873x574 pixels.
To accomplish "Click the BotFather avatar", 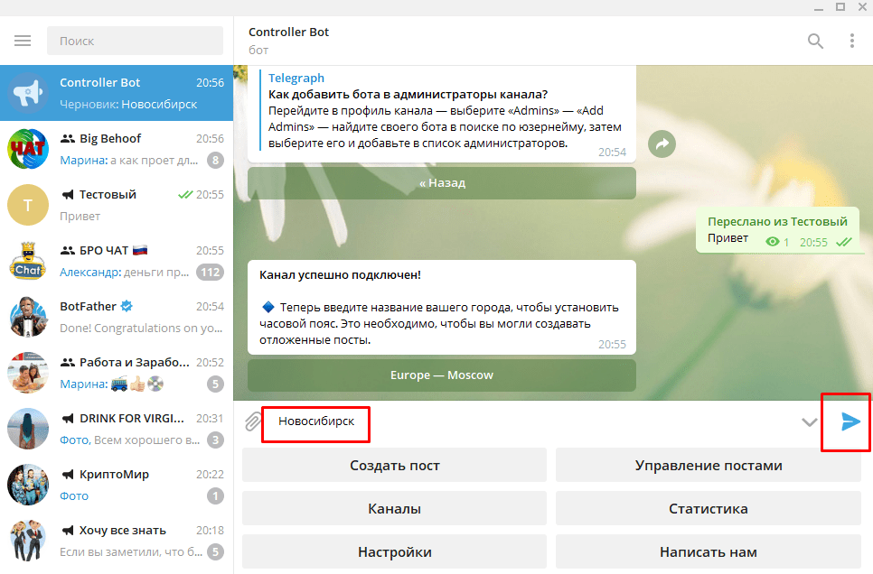I will (x=28, y=317).
